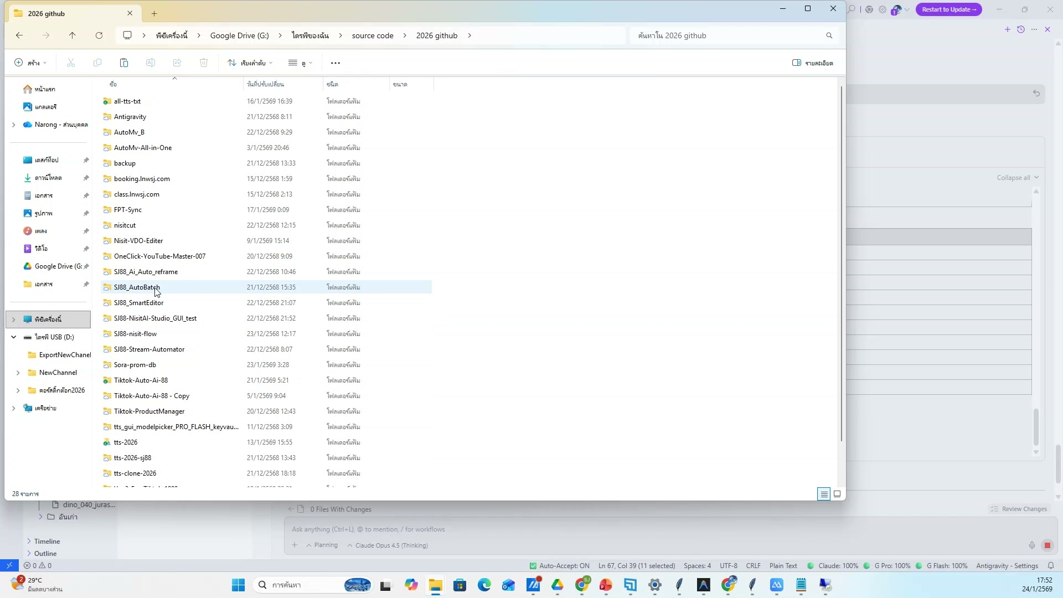
Task: Add a new Explorer tab
Action: (154, 13)
